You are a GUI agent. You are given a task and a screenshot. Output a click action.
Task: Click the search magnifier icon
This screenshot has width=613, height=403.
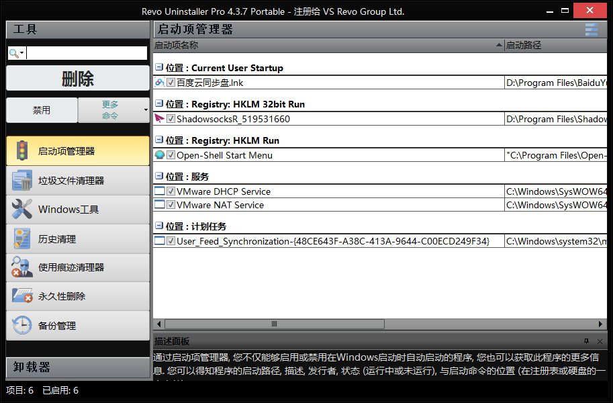[14, 52]
